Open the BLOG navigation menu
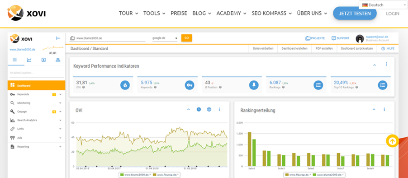Screen dimensions: 408x178 point(202,13)
